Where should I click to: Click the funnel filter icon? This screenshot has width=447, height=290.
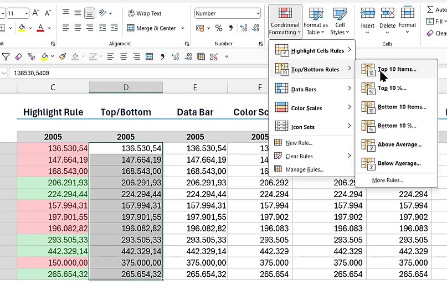pyautogui.click(x=6, y=56)
